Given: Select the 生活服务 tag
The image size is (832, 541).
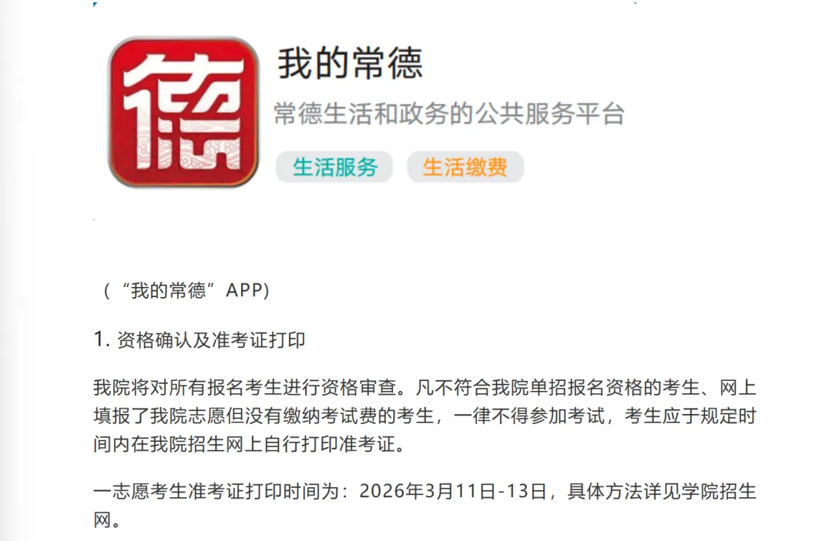Looking at the screenshot, I should [x=334, y=167].
